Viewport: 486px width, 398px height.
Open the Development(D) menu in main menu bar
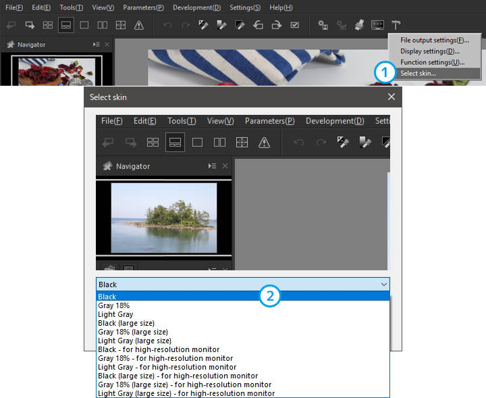(x=197, y=7)
